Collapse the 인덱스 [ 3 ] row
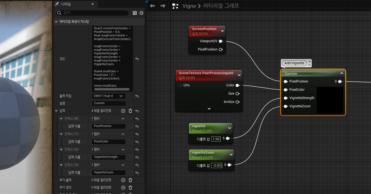This screenshot has width=371, height=194. tap(61, 165)
